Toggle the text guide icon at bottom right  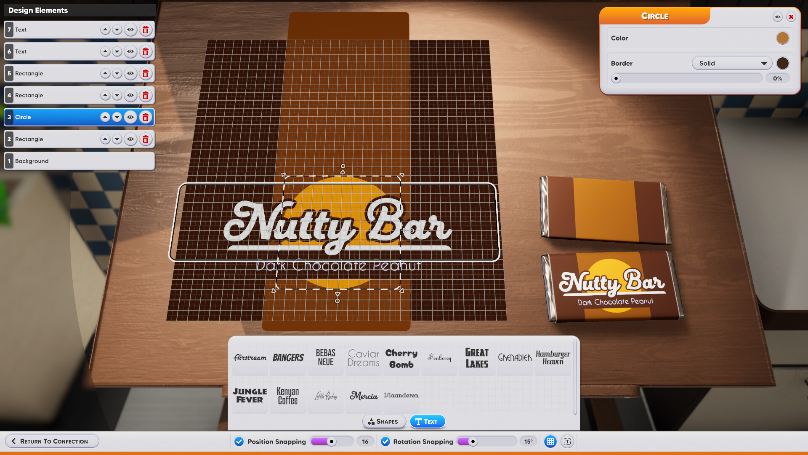(x=567, y=441)
